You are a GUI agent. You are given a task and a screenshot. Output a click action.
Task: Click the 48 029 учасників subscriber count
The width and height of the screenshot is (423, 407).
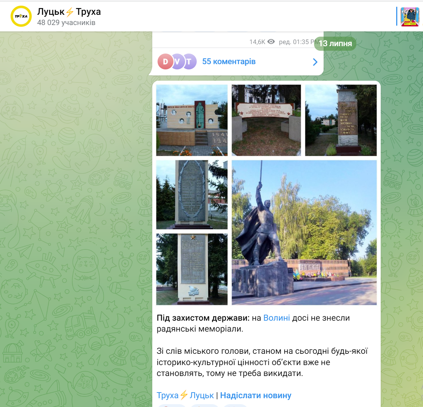coord(66,23)
